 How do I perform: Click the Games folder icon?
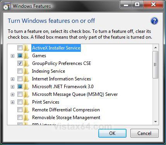pos(26,56)
